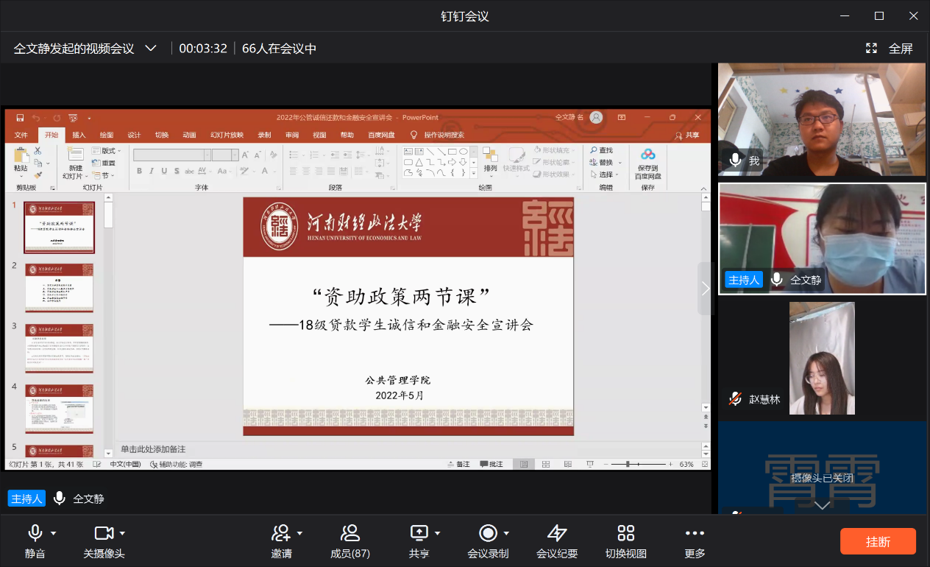Cut with the scissors icon

coord(38,151)
